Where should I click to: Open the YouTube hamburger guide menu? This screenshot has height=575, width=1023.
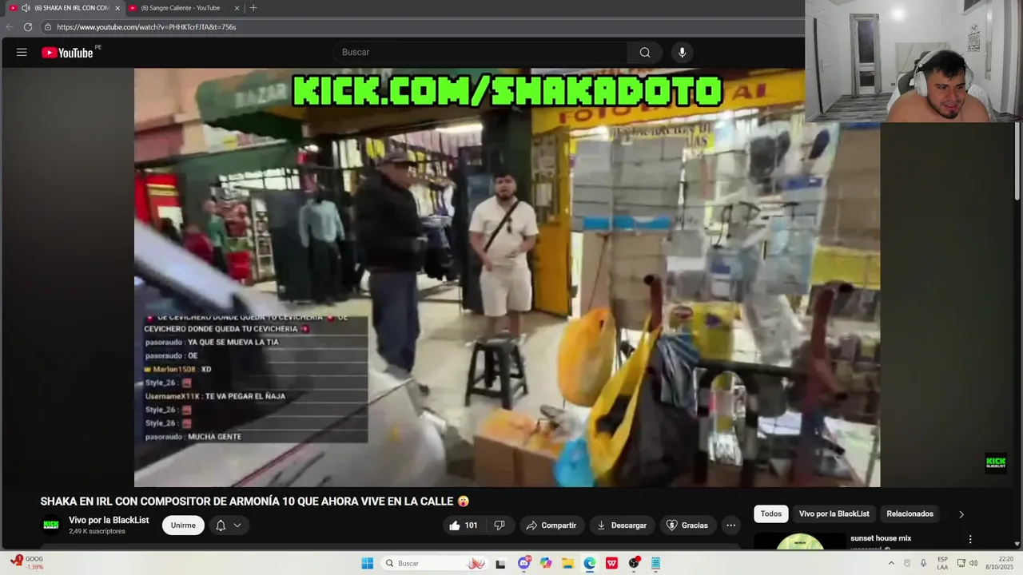pyautogui.click(x=22, y=52)
